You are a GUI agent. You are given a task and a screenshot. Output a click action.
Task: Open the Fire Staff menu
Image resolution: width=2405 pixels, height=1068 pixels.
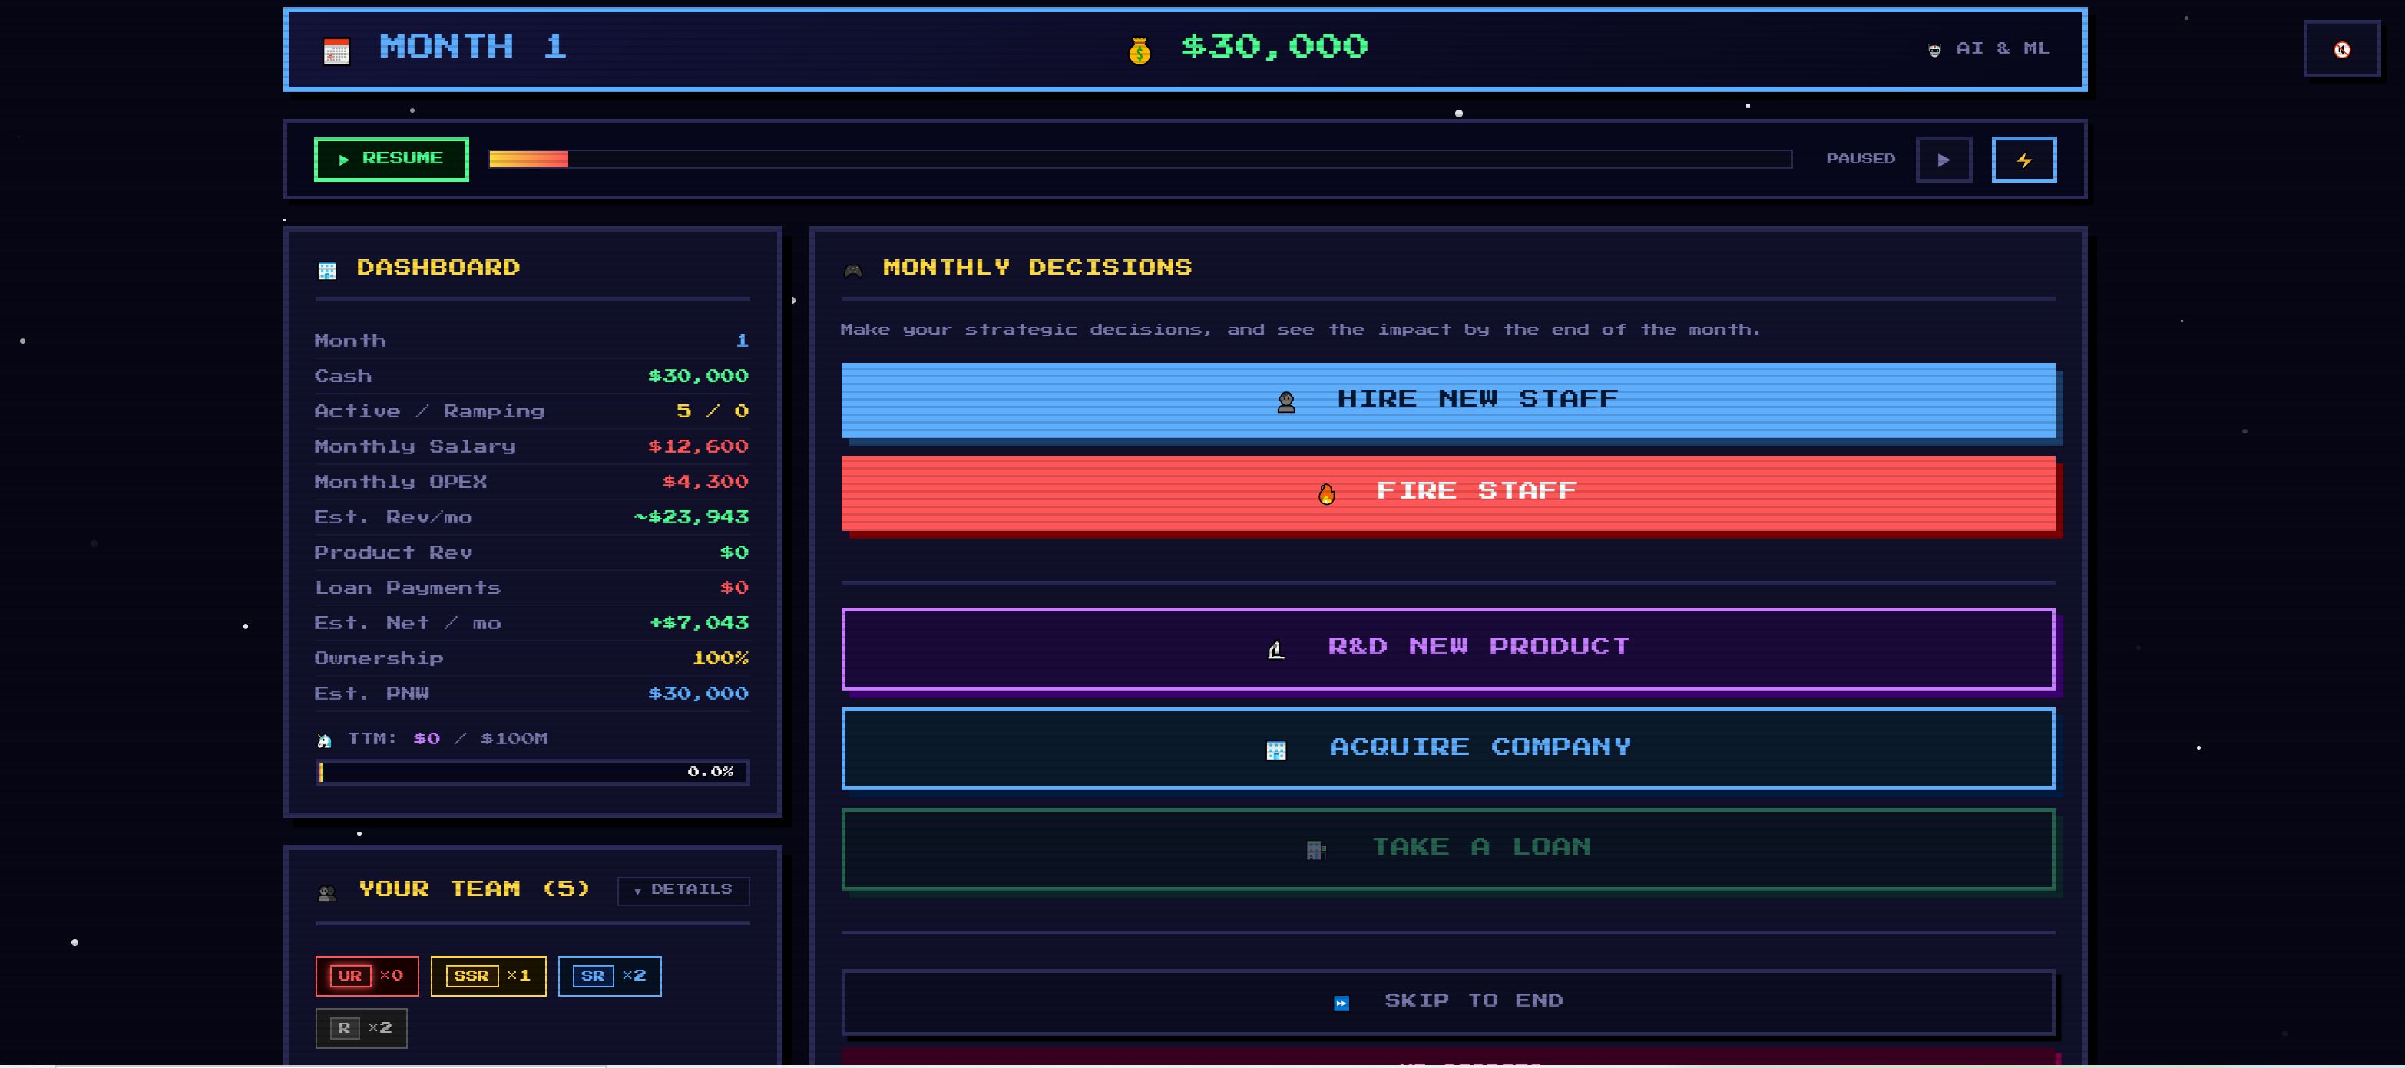[x=1447, y=493]
